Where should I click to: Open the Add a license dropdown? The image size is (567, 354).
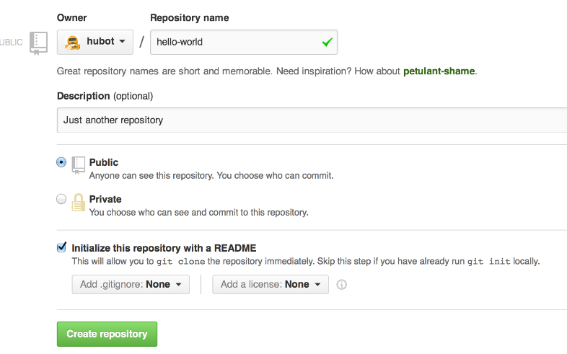click(271, 285)
